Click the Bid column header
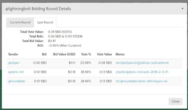The height and width of the screenshot is (110, 188). click(x=44, y=54)
